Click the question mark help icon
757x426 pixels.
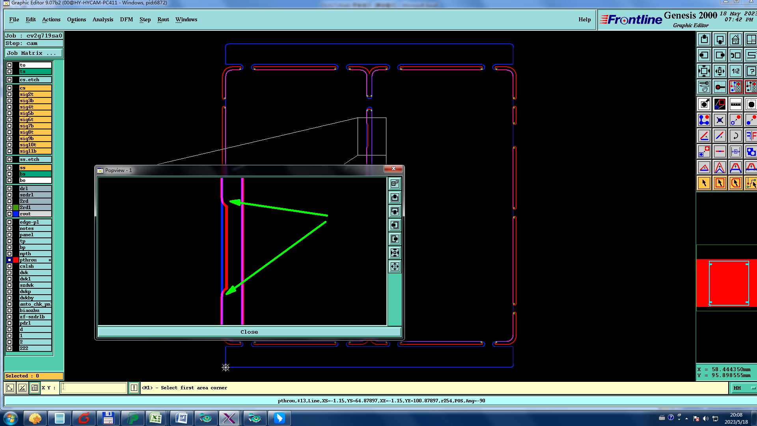[751, 71]
